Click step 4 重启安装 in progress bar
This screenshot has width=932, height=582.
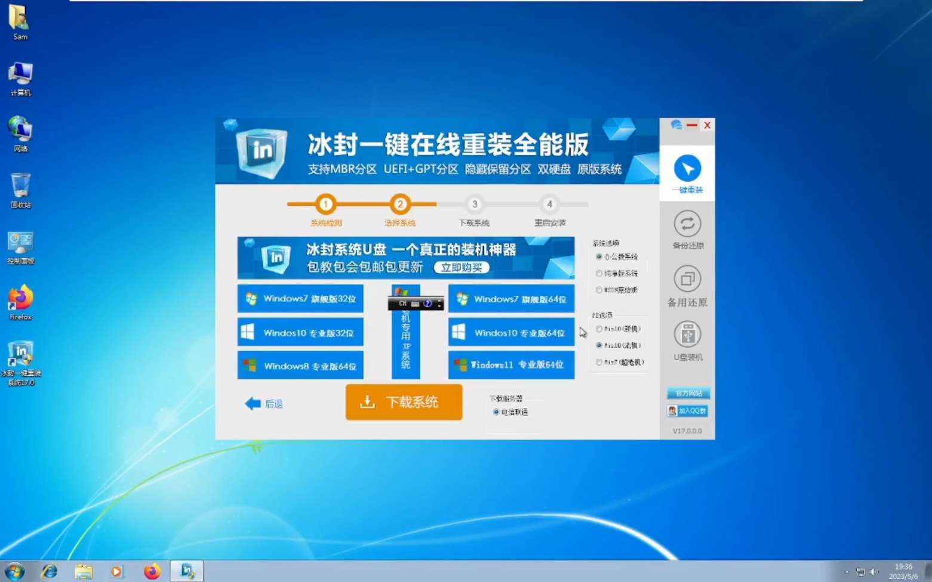[549, 204]
